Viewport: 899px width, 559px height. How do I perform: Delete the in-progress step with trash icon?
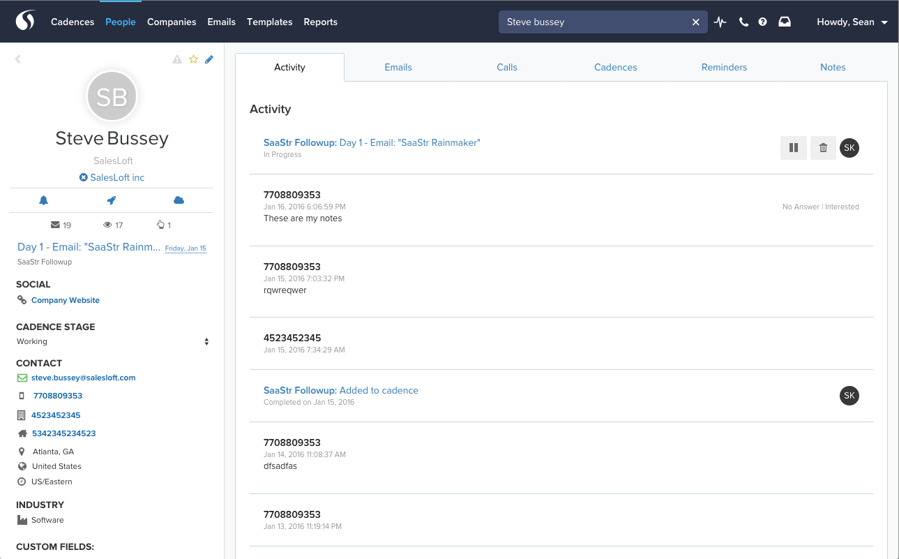pos(823,147)
